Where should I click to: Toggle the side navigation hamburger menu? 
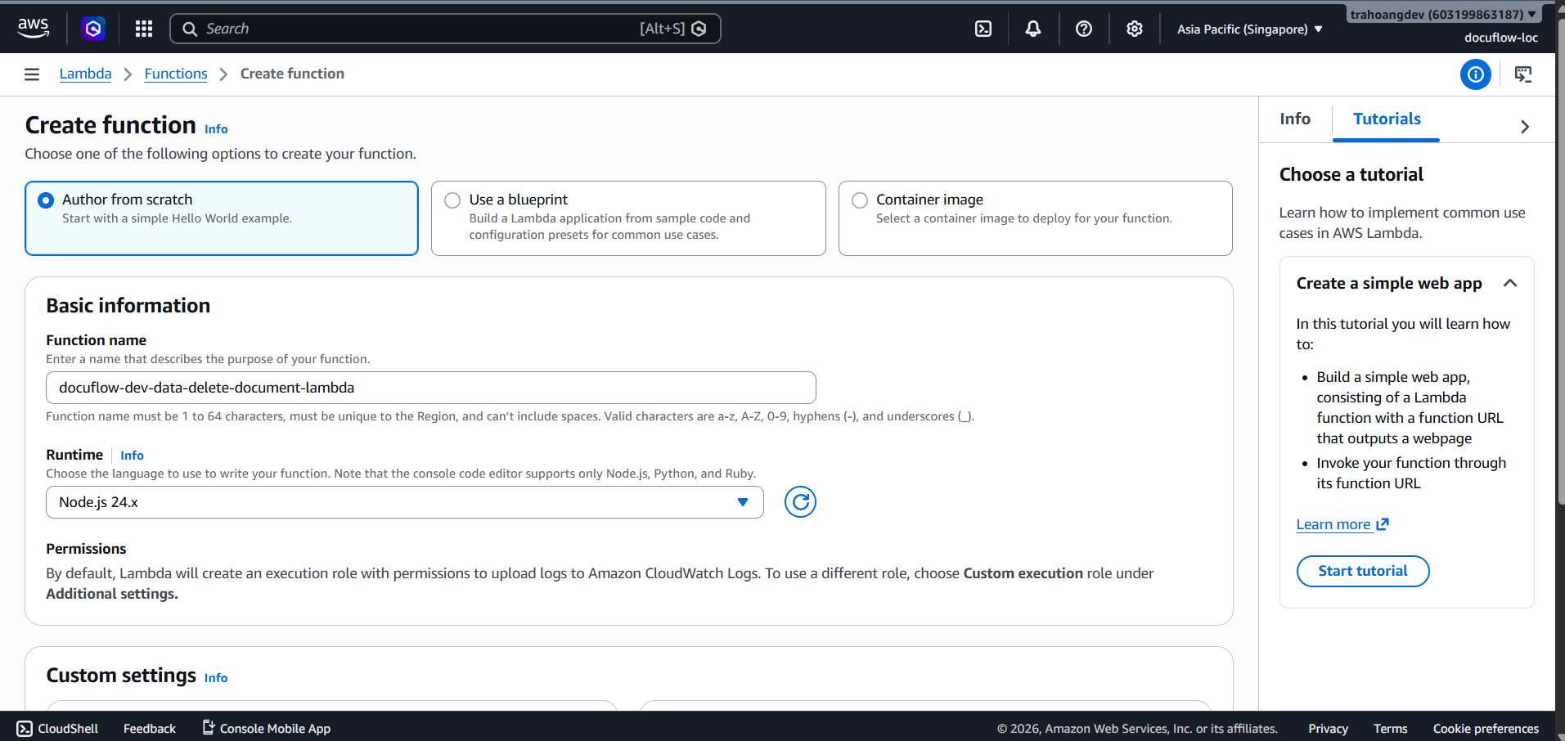point(32,74)
